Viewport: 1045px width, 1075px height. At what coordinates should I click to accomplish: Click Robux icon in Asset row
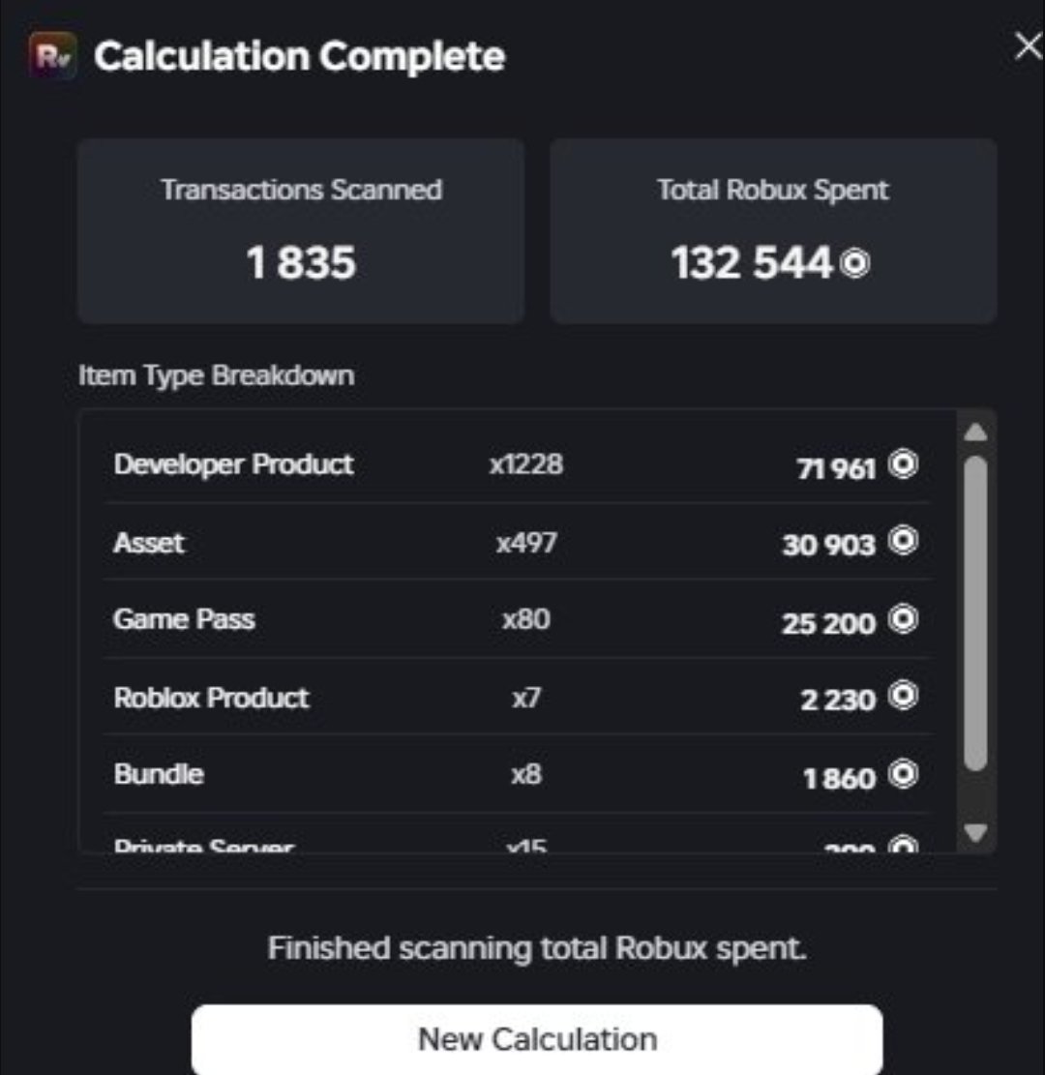coord(903,541)
